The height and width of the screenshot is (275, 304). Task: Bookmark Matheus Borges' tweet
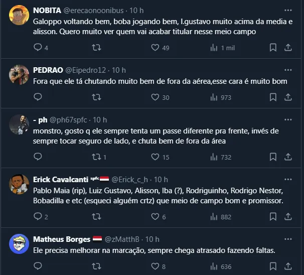coord(273,266)
